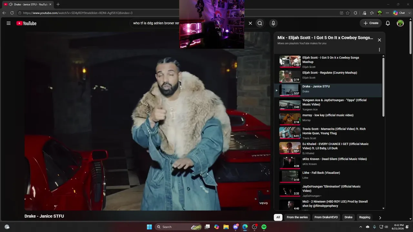Open Task View on the taskbar
Screen dimensions: 413x232
(x=207, y=227)
